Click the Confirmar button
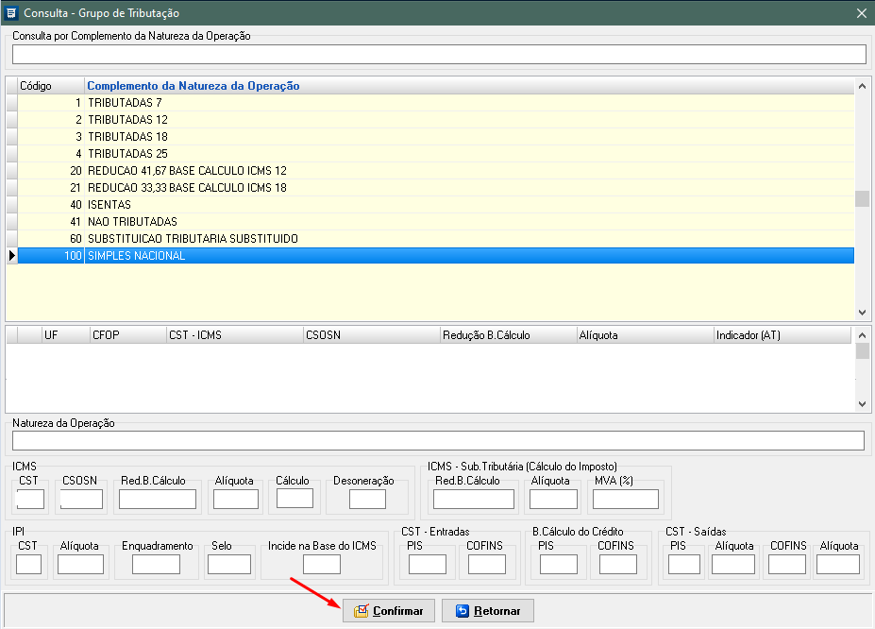Image resolution: width=875 pixels, height=629 pixels. point(389,610)
